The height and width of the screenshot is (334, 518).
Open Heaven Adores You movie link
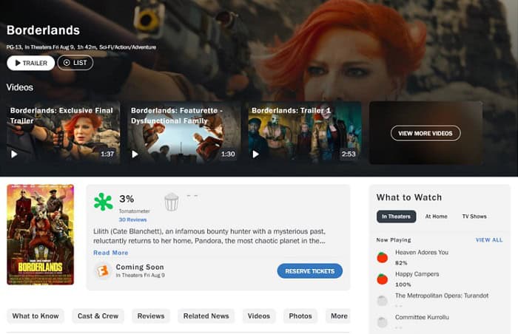tap(422, 252)
